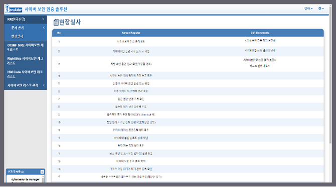Viewport: 336px width, 187px height.
Task: Open the CSI document link in row 2
Action: (260, 50)
